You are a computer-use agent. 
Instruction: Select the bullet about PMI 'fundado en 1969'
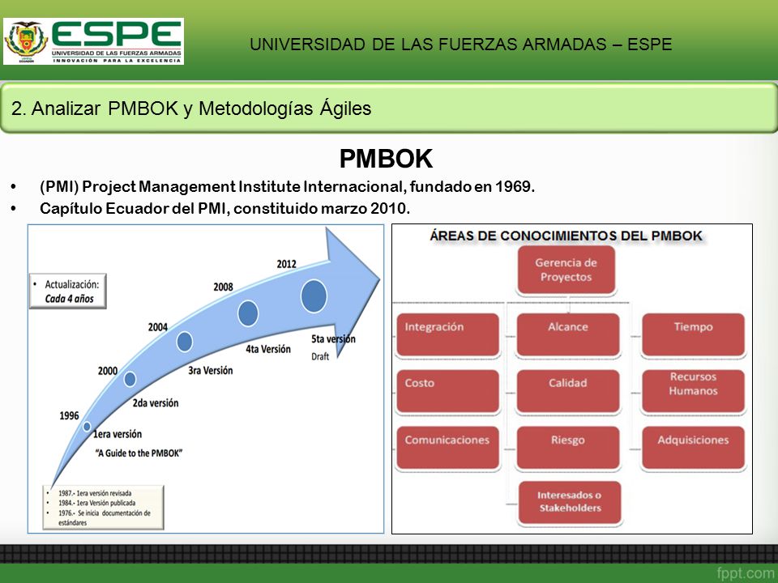(287, 187)
